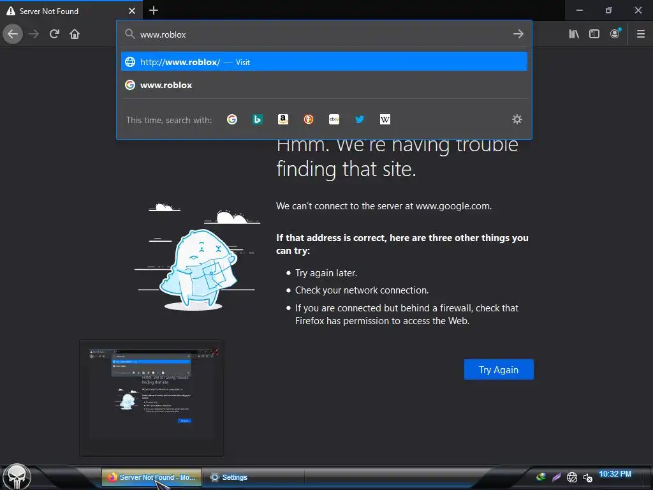Viewport: 653px width, 490px height.
Task: Open search settings gear icon
Action: [517, 119]
